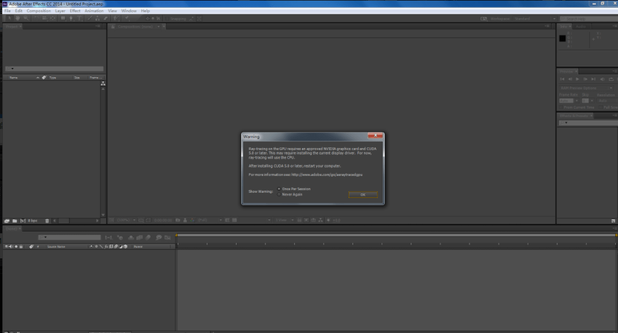Click the flowchart icon above the Project panel scrollbar

tap(103, 84)
